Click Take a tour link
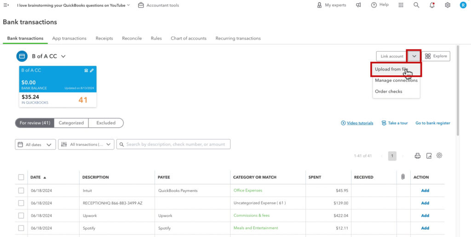The width and height of the screenshot is (471, 237). click(x=395, y=123)
